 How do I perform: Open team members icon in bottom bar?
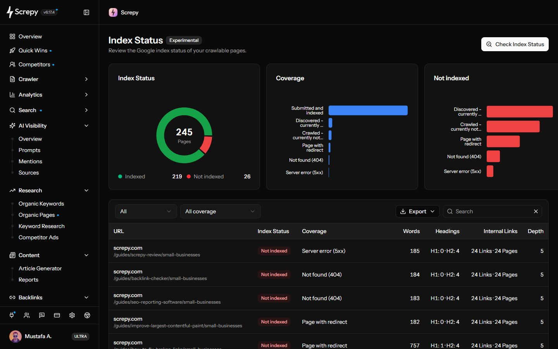[27, 315]
